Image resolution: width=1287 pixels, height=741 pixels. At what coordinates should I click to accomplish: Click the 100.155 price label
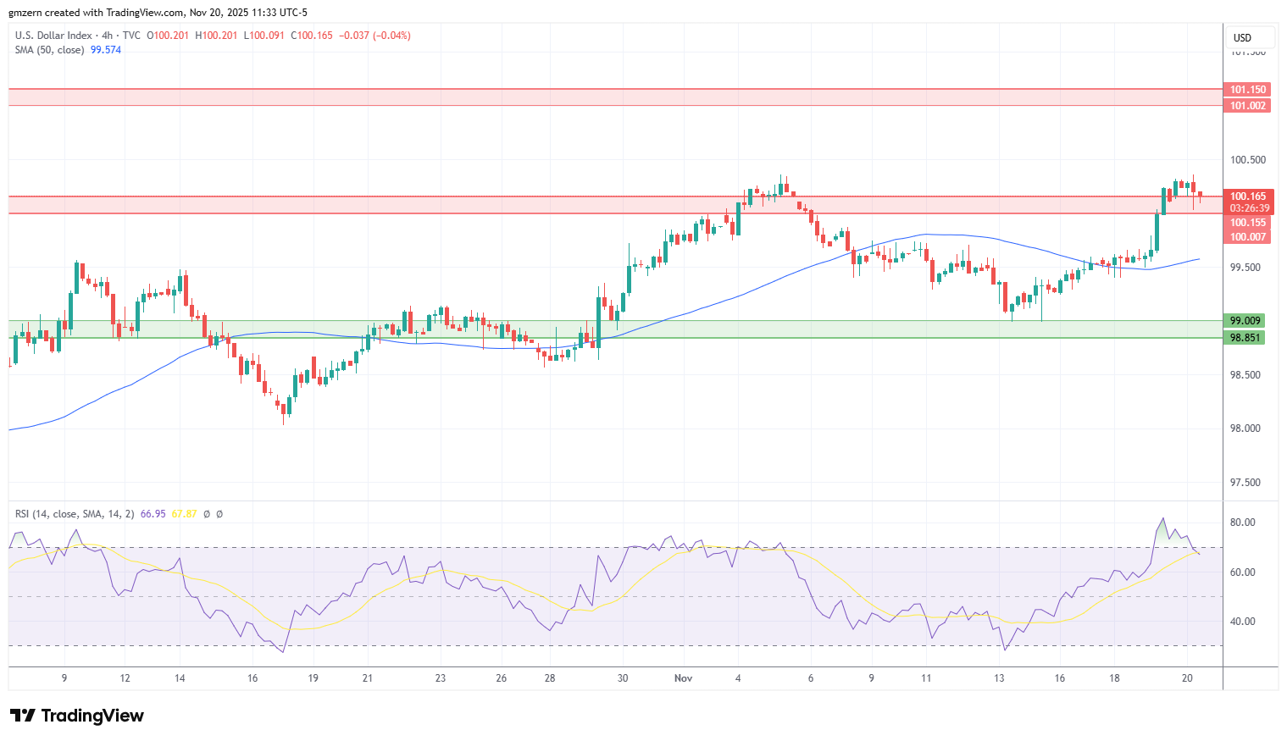click(x=1247, y=223)
